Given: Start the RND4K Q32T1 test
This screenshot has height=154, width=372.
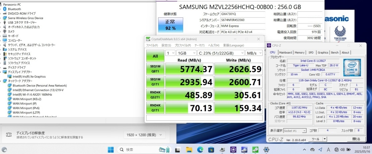Looking at the screenshot, I should click(155, 95).
